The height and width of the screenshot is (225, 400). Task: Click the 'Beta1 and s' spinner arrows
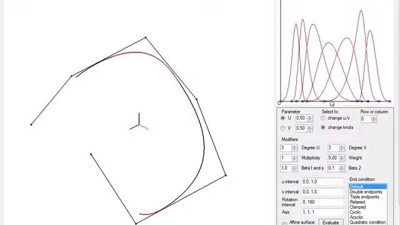294,168
